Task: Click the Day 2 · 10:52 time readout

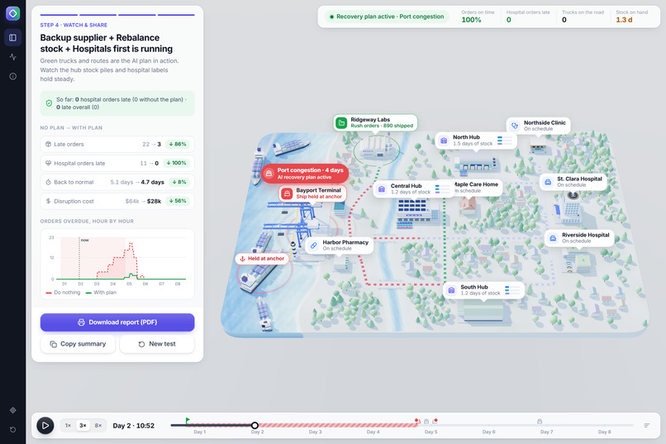Action: tap(133, 426)
